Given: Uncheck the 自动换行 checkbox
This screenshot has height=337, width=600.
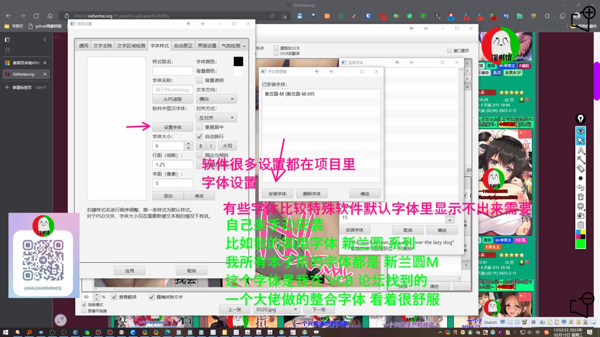Looking at the screenshot, I should pos(200,137).
